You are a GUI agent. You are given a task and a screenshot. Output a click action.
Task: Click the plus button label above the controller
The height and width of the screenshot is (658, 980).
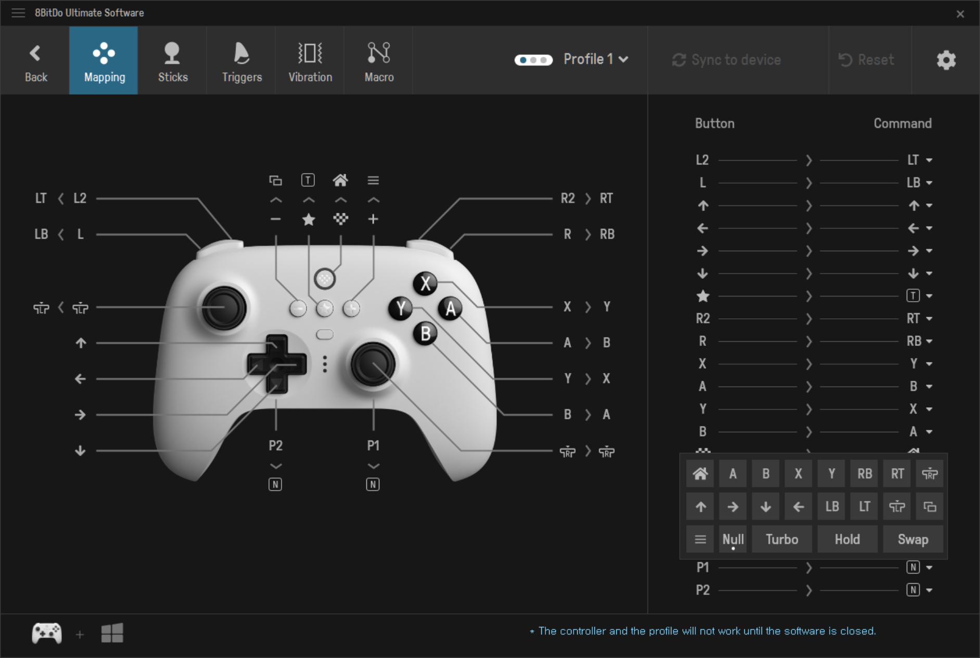tap(373, 220)
